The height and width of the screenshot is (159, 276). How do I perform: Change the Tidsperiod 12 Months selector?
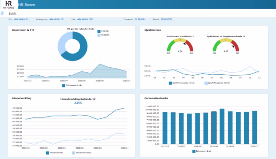coord(141,19)
